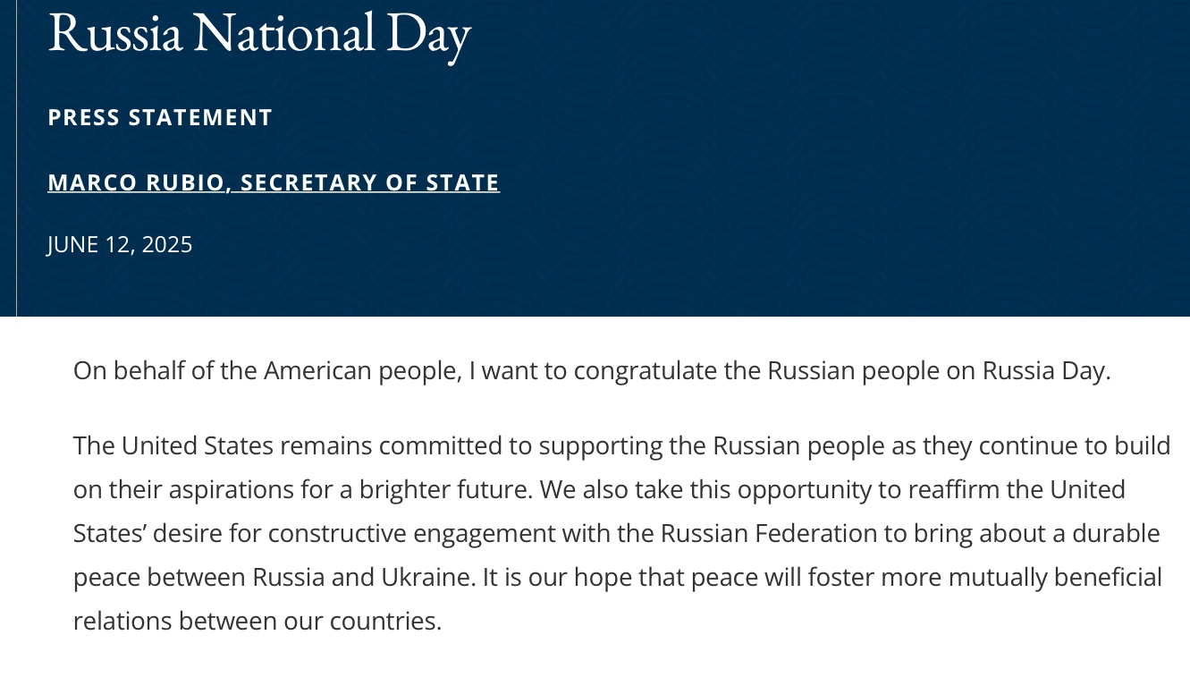Click the thin vertical line in header banner
Screen dimensions: 1190x686
[16, 157]
